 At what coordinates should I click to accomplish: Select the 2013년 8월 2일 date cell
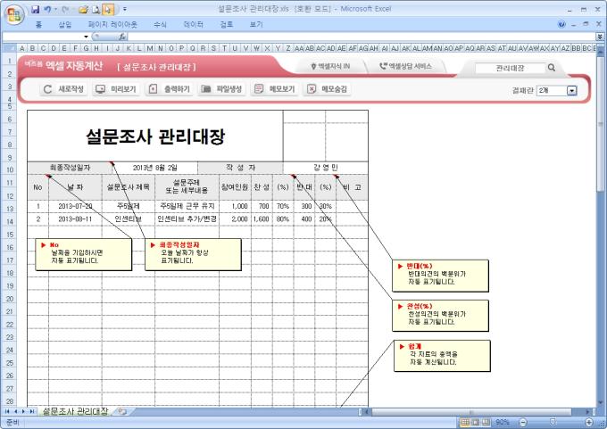click(154, 168)
